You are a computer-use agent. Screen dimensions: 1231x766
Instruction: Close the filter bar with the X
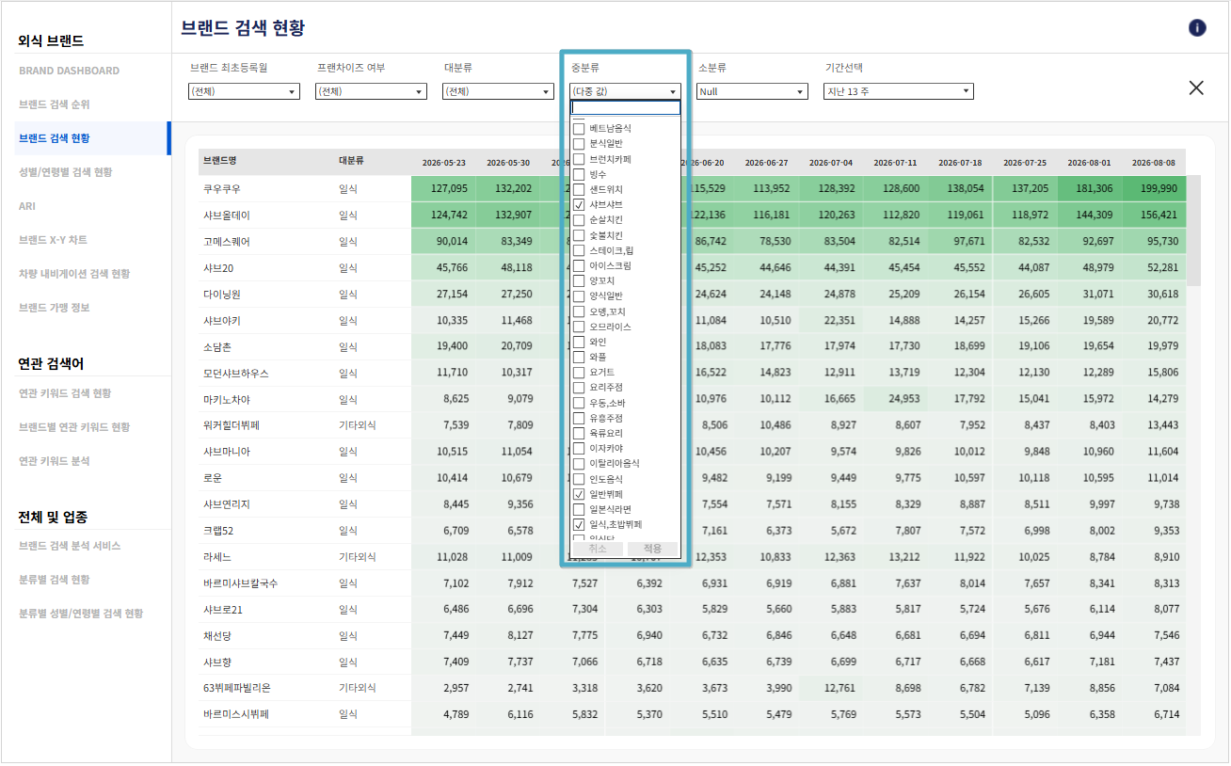tap(1196, 88)
